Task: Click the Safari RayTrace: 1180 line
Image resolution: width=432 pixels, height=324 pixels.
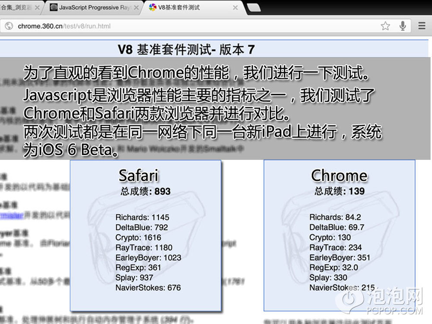Action: point(144,248)
